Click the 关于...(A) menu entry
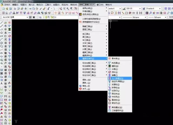 point(93,89)
